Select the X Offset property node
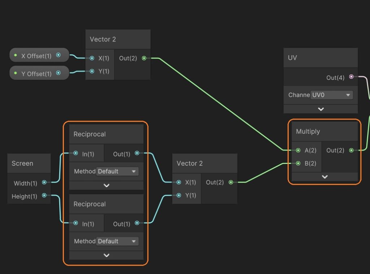Viewport: 370px width, 274px height. tap(36, 56)
